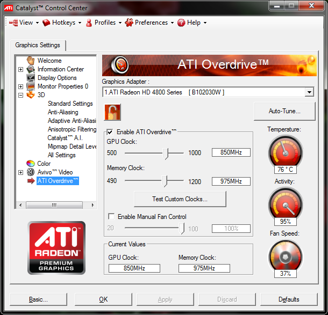328x315 pixels.
Task: Select Anti-Aliasing in the tree
Action: pos(63,112)
